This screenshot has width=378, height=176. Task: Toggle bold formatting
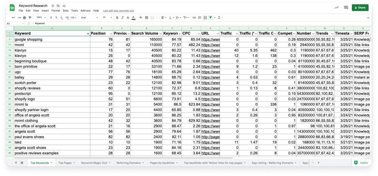point(117,18)
